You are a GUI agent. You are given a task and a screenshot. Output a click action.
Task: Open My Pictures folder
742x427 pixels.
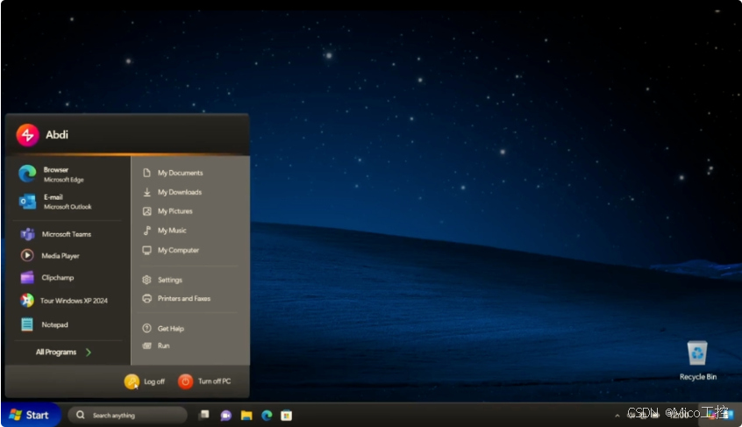(168, 211)
